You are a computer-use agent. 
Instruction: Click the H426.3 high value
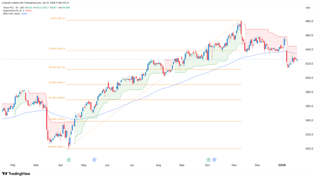[x=37, y=8]
